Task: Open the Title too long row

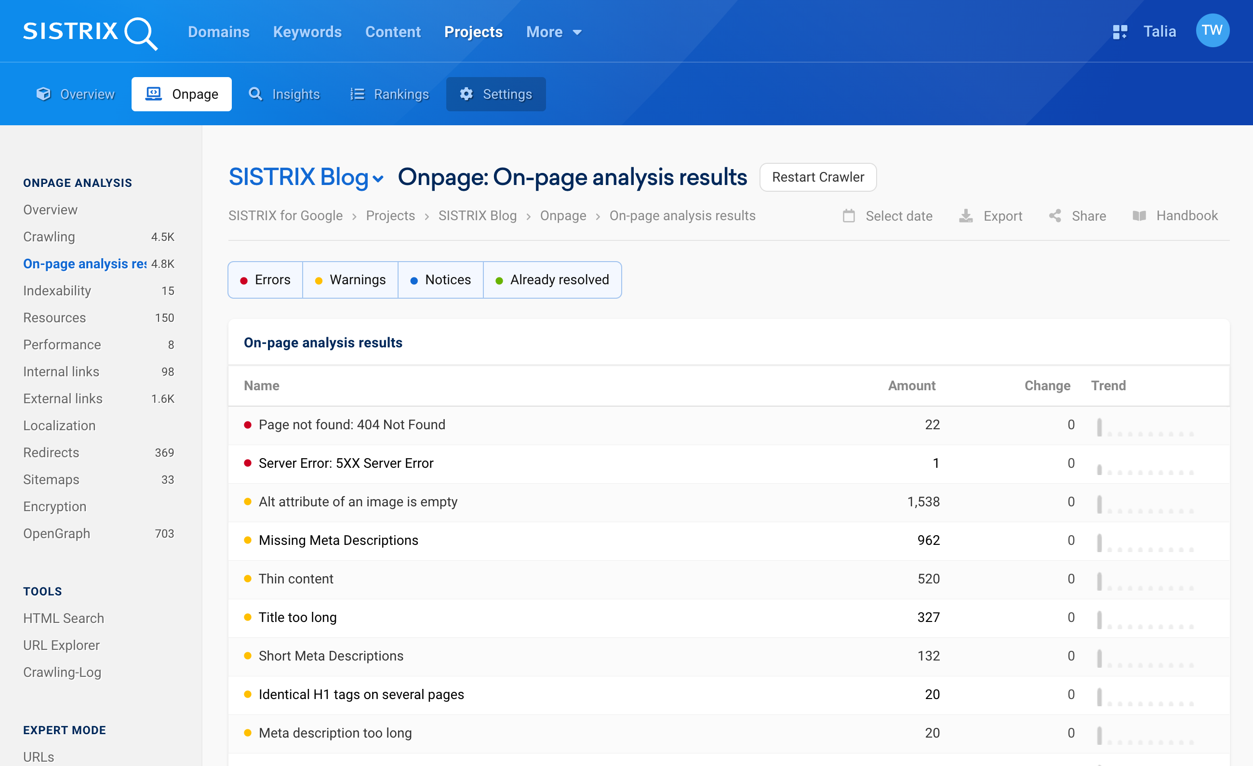Action: pyautogui.click(x=729, y=618)
